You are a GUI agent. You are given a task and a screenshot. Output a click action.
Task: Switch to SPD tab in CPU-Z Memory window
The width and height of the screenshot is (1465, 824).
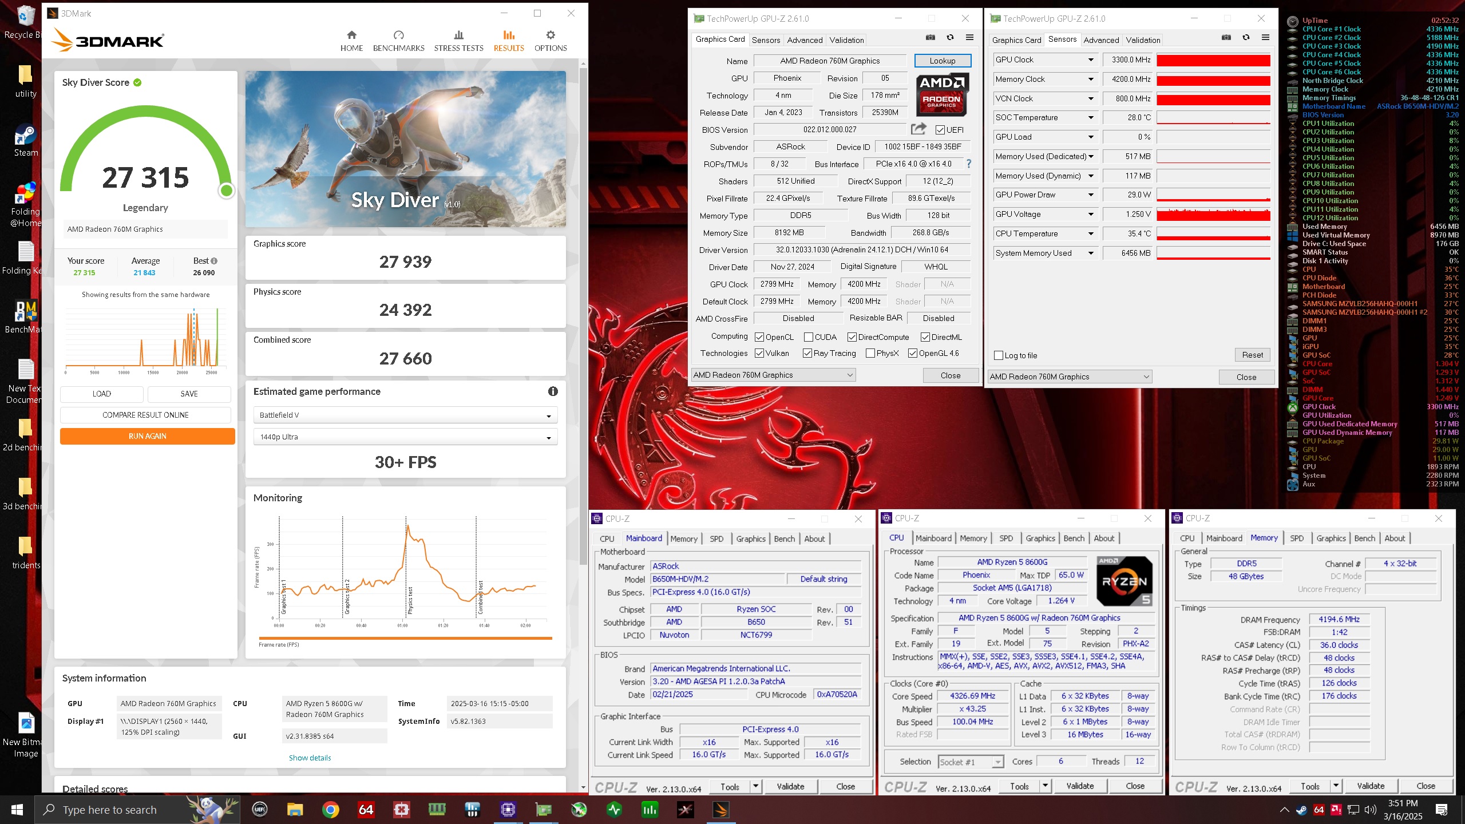click(1297, 538)
